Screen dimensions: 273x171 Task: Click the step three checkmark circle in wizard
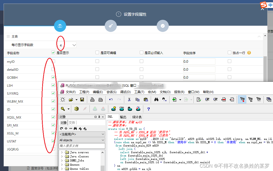click(163, 26)
